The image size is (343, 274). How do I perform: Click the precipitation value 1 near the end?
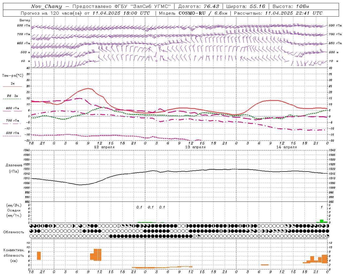click(322, 207)
